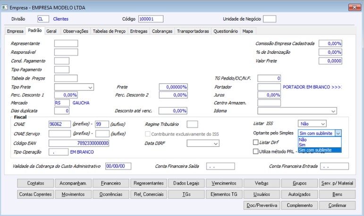This screenshot has height=216, width=364.
Task: Enable the Listar Dirf checkbox
Action: point(255,142)
